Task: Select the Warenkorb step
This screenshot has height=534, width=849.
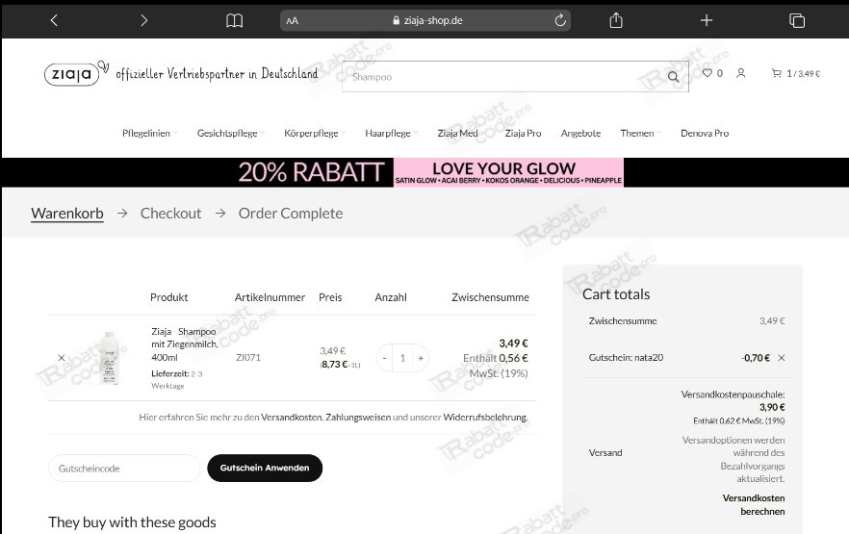Action: (67, 214)
